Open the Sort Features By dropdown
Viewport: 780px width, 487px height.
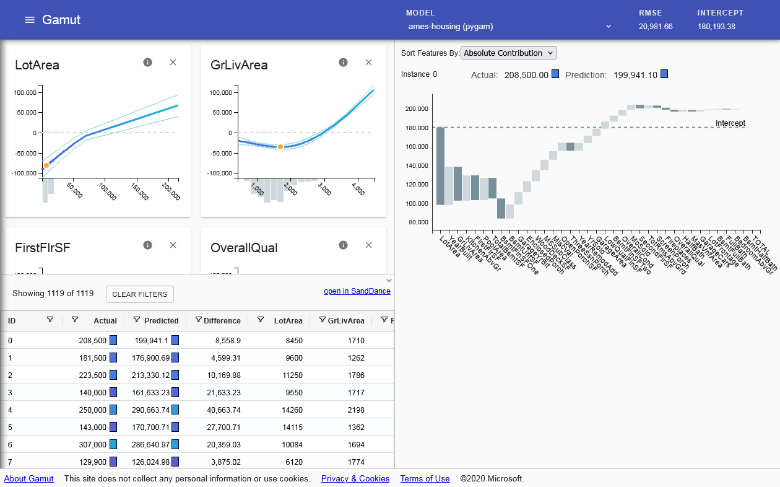[x=509, y=53]
